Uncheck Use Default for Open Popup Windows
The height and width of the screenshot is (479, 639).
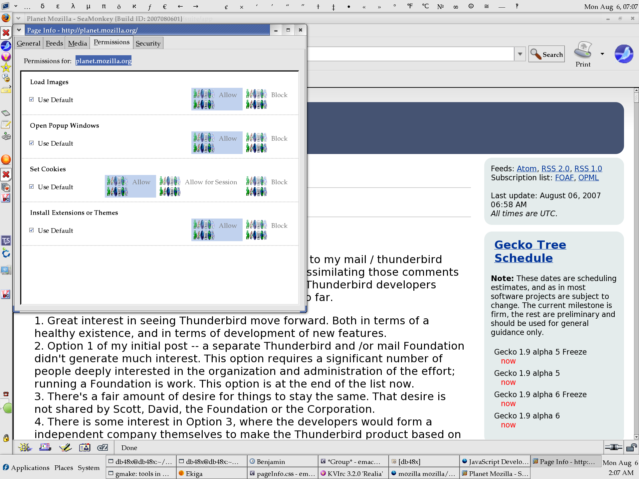point(32,143)
